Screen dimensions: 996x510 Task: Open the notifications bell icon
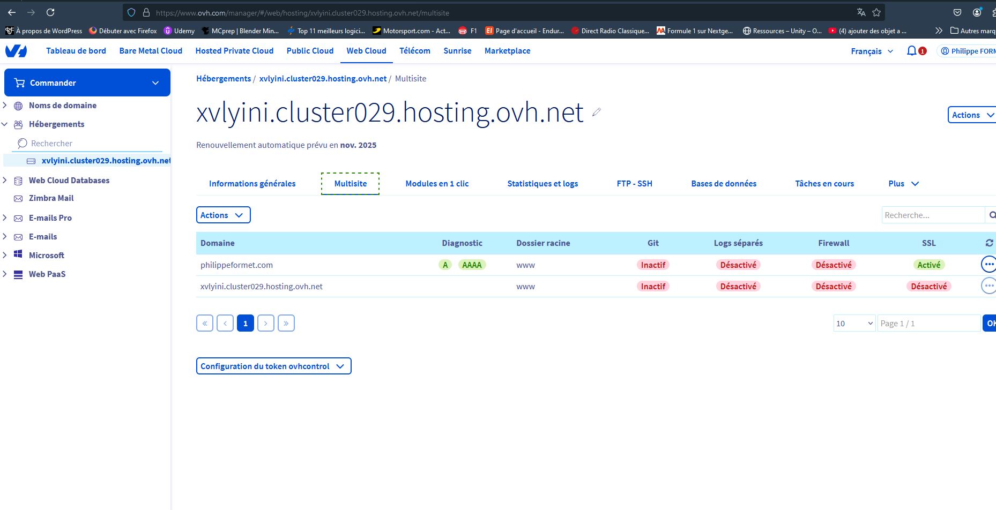(x=911, y=51)
